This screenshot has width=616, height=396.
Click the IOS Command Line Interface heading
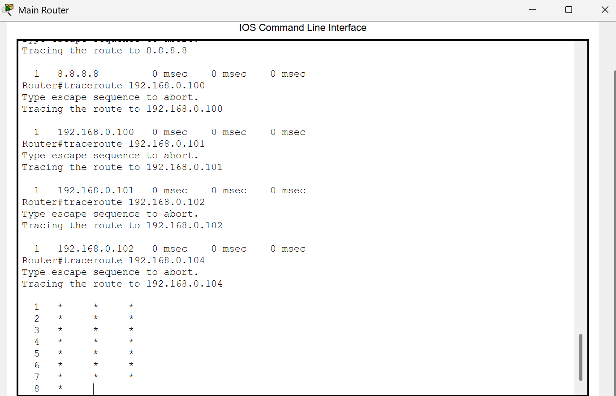click(302, 28)
